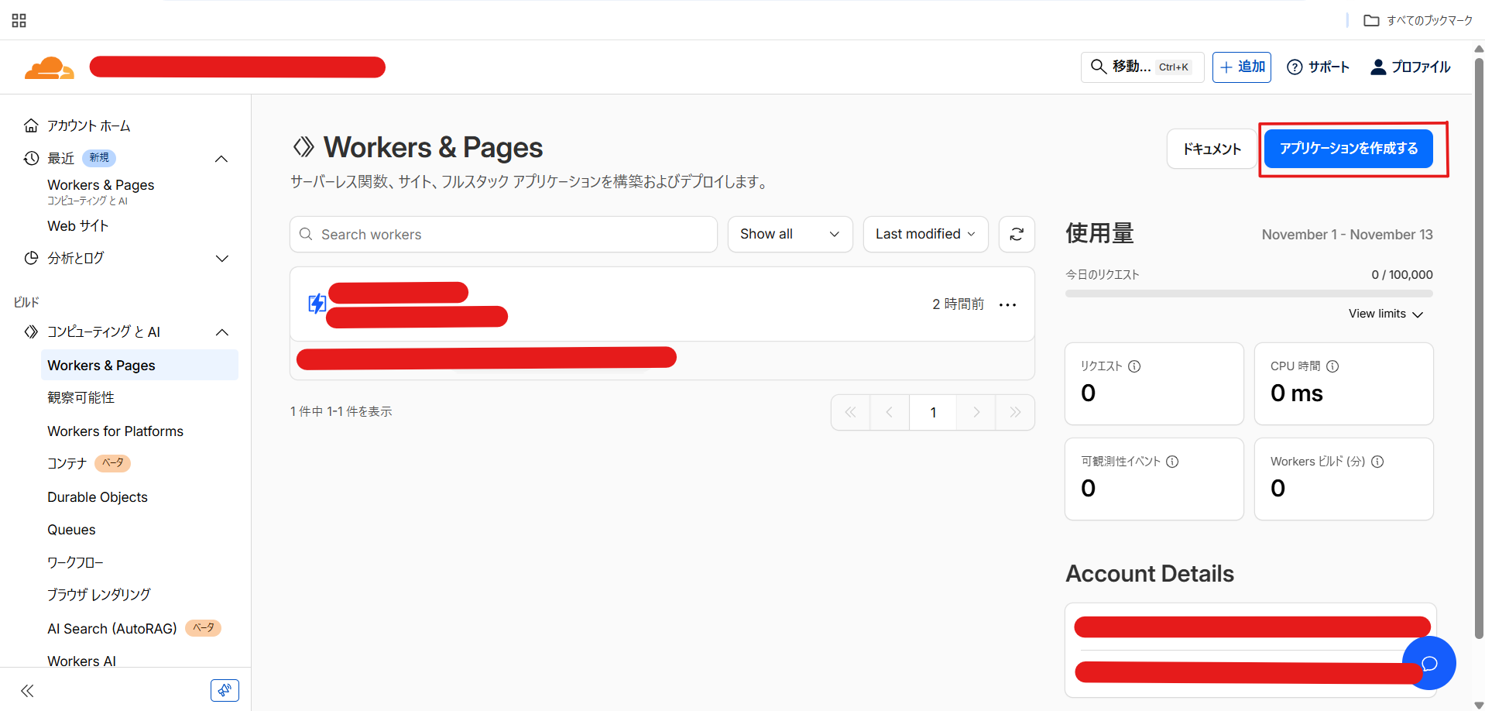Viewport: 1485px width, 711px height.
Task: Select Workers for Platforms menu item
Action: [115, 431]
